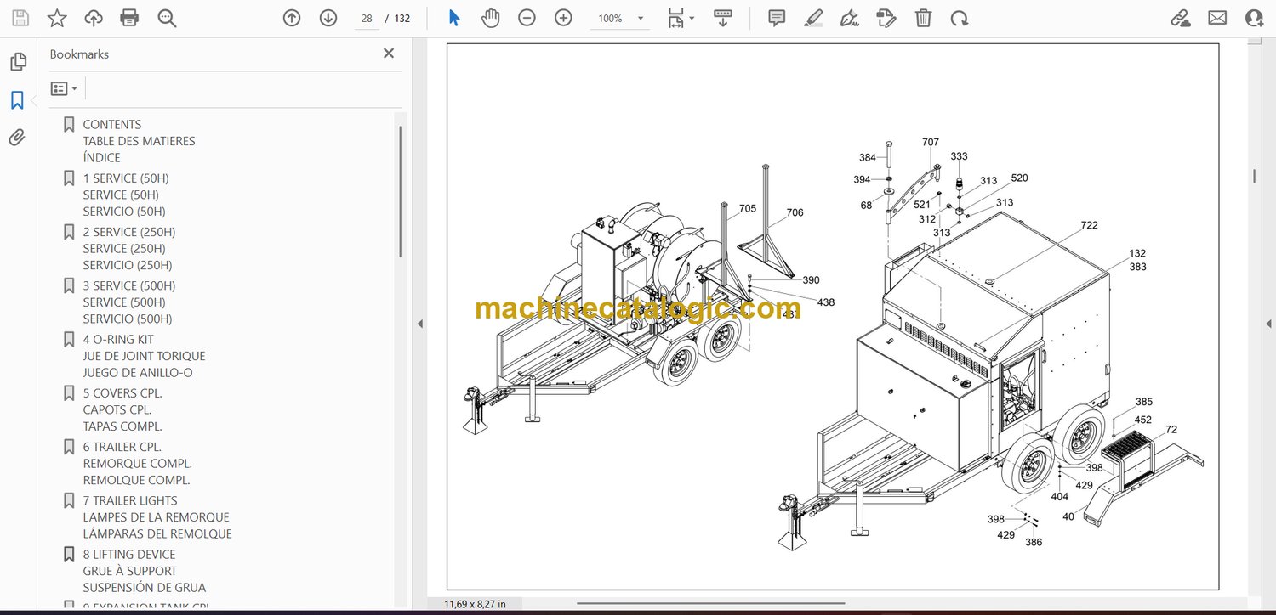The height and width of the screenshot is (615, 1276).
Task: Click the Save file icon
Action: click(20, 18)
